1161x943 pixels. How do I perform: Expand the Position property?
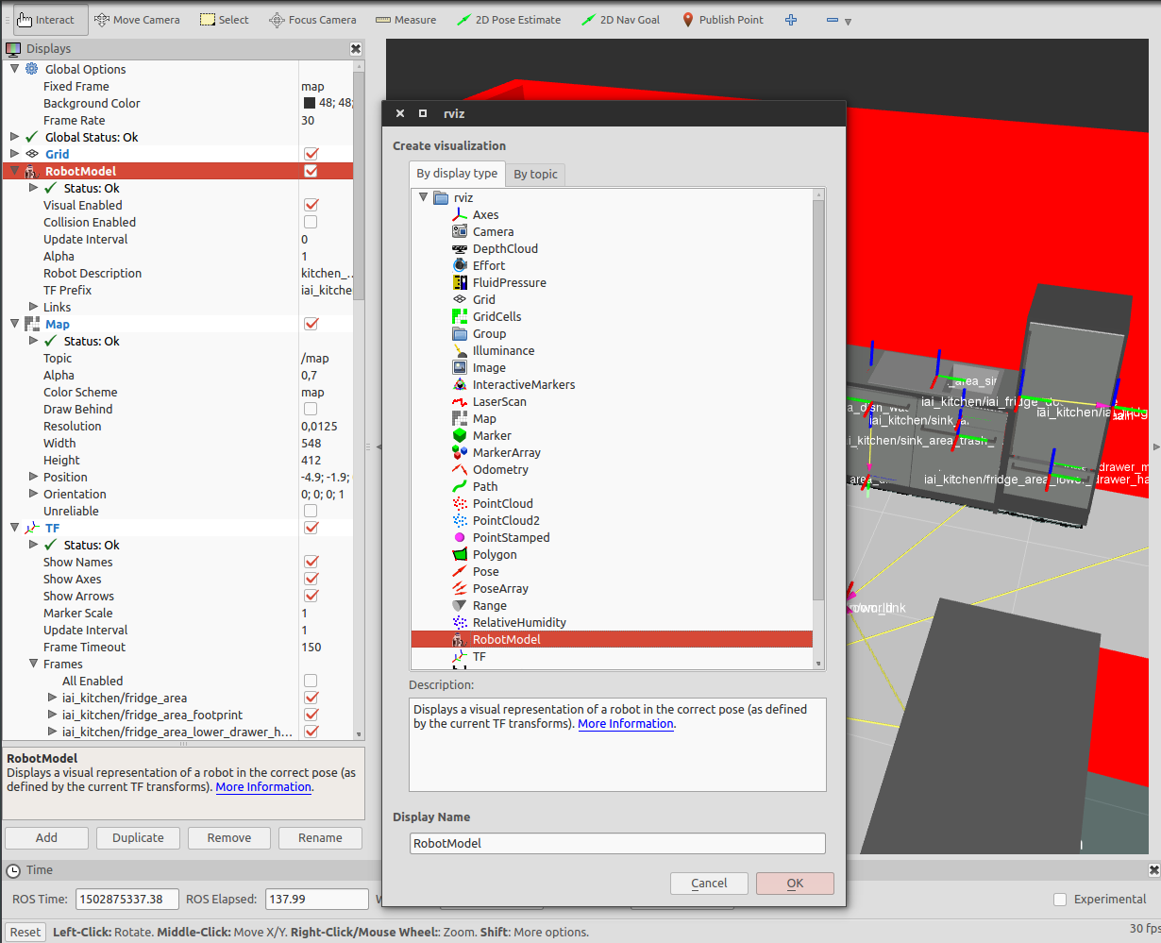point(34,477)
